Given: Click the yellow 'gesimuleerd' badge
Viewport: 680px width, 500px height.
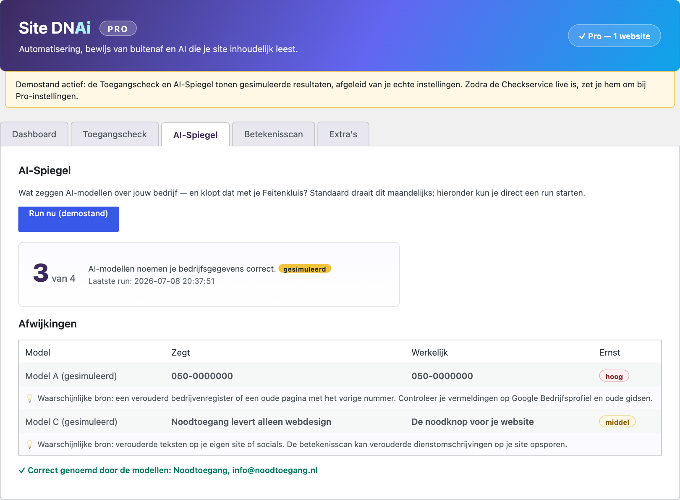Looking at the screenshot, I should (305, 269).
